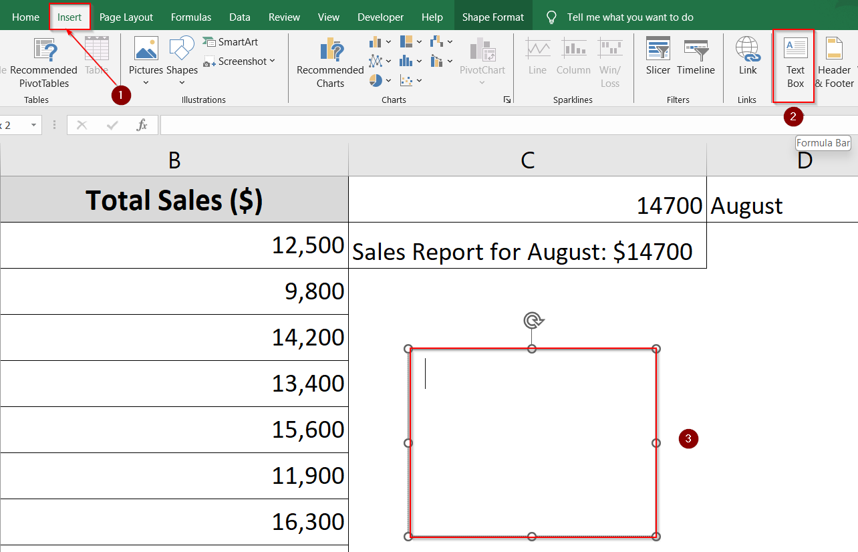Click the Screenshot camera icon

pos(209,61)
